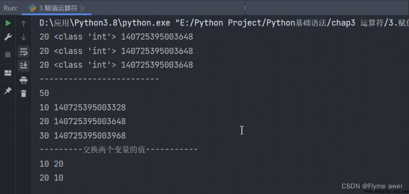Click the line "10 140725395003328"

tap(82, 107)
